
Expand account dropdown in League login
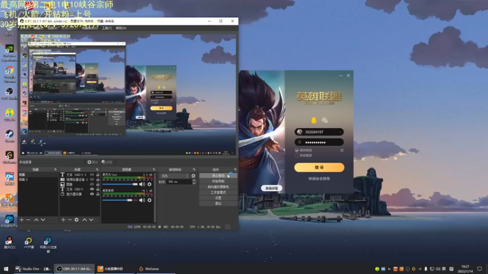point(340,132)
